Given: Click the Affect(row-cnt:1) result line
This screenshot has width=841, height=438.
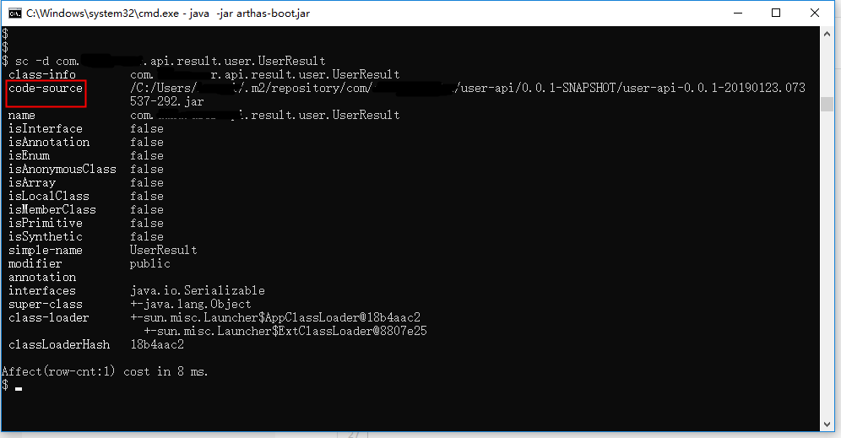Looking at the screenshot, I should (x=105, y=371).
